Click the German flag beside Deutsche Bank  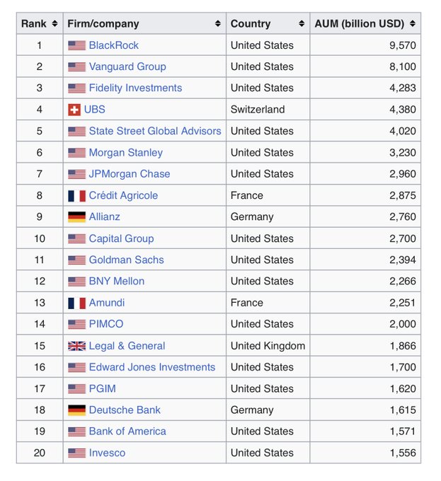[x=76, y=410]
